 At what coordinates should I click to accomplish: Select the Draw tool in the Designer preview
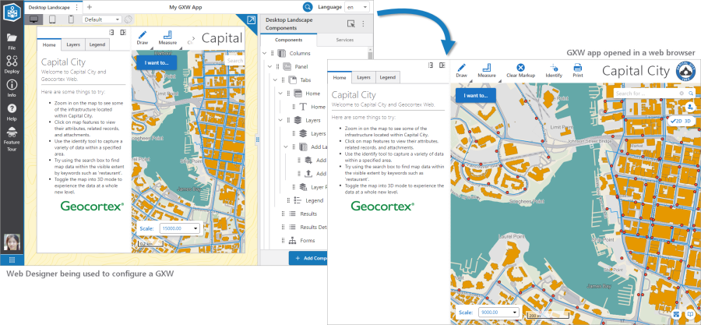point(143,37)
